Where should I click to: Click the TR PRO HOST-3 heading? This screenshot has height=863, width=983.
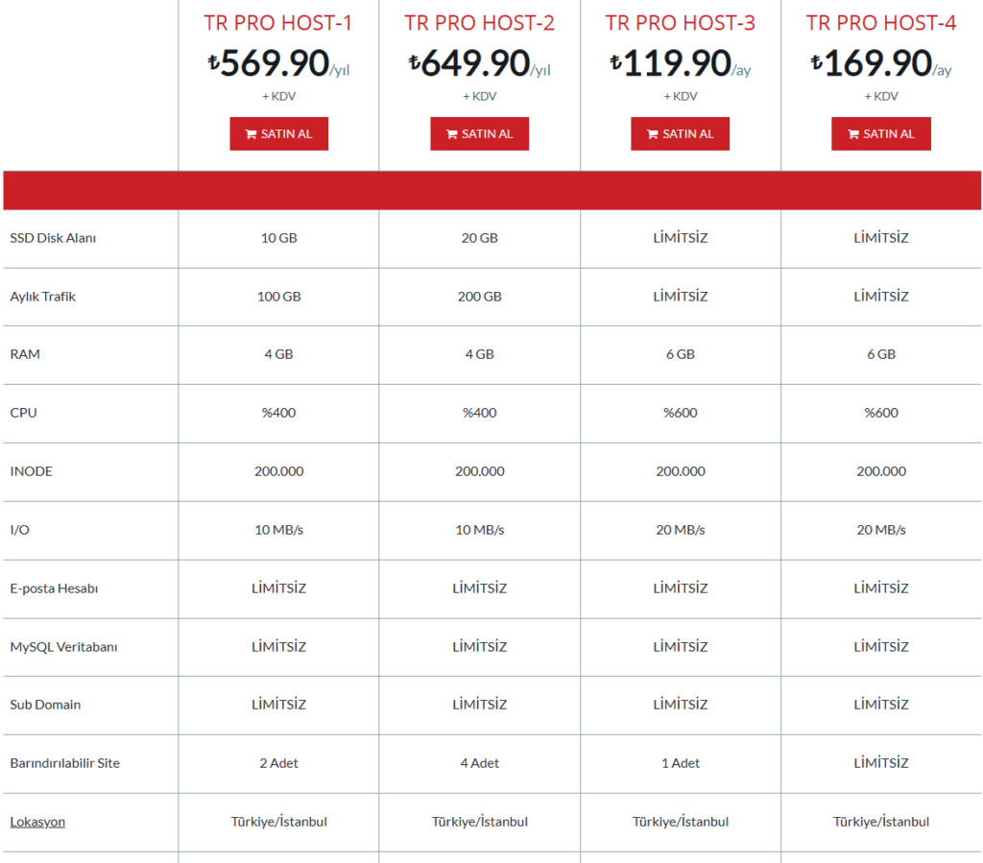click(680, 21)
